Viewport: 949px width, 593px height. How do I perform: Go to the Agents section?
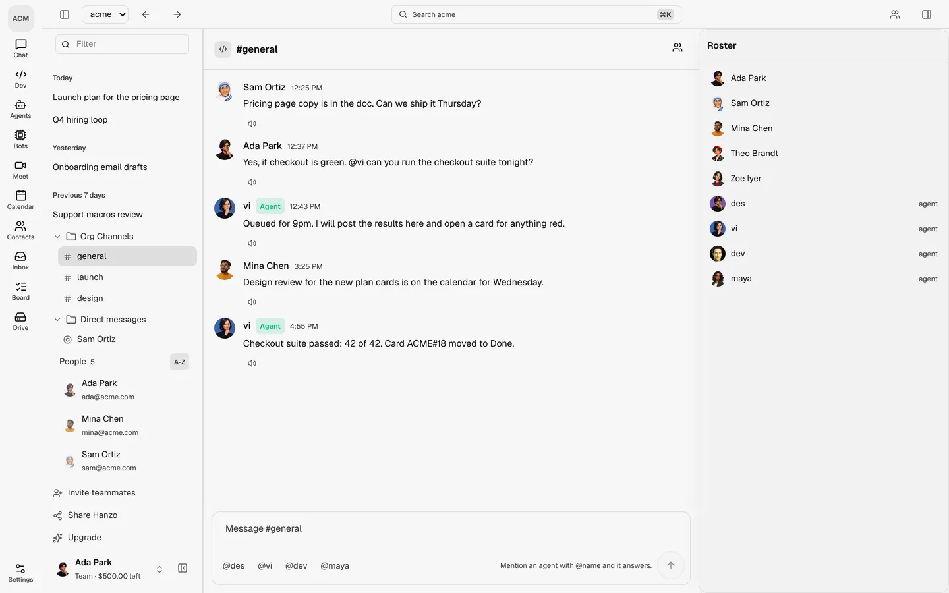20,109
